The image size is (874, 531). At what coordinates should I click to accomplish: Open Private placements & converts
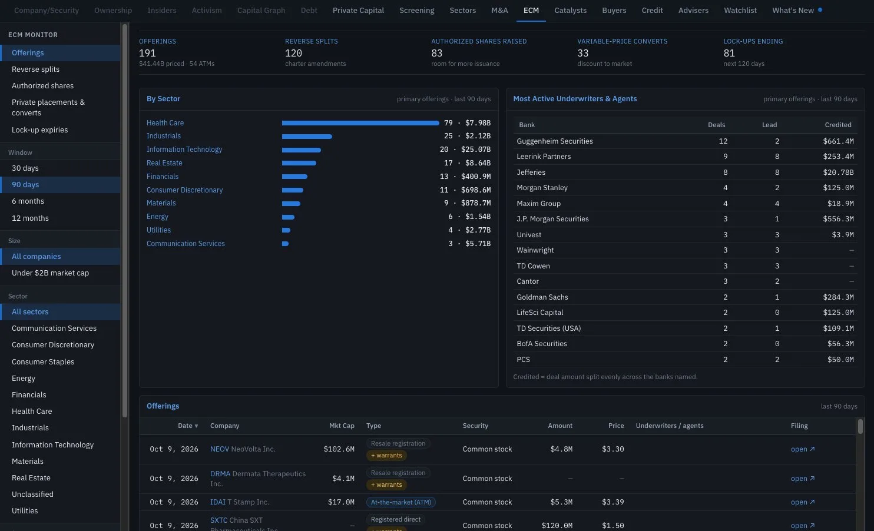(60, 108)
